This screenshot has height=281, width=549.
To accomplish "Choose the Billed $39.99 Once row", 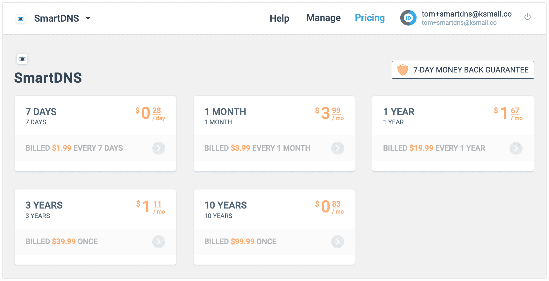I will [x=95, y=242].
